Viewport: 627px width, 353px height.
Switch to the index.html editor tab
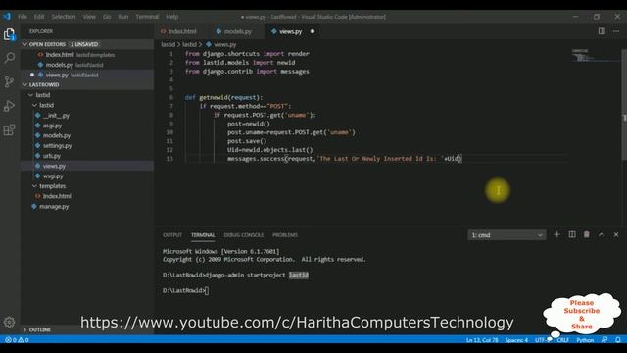coord(182,31)
